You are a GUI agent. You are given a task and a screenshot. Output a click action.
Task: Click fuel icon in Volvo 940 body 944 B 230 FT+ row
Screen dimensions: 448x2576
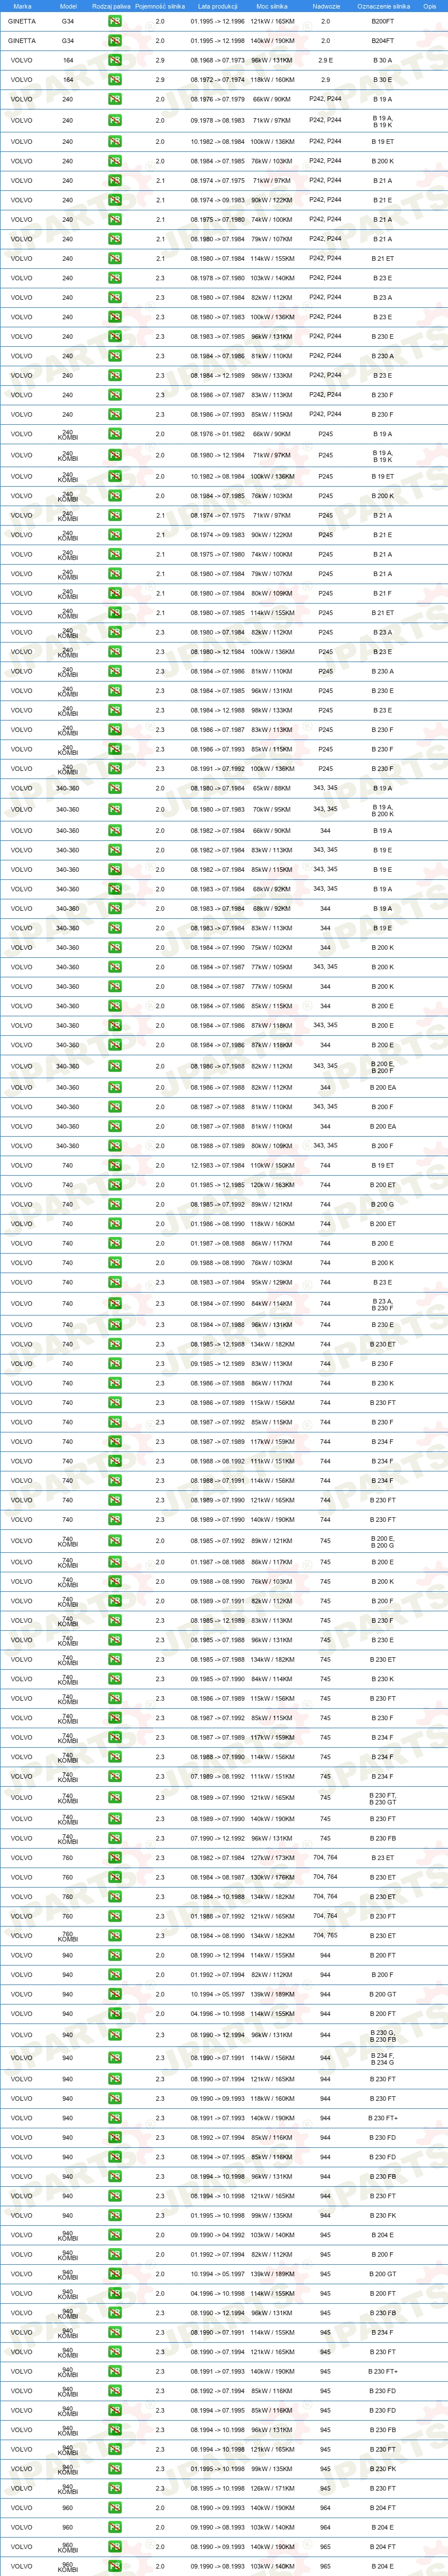115,2118
